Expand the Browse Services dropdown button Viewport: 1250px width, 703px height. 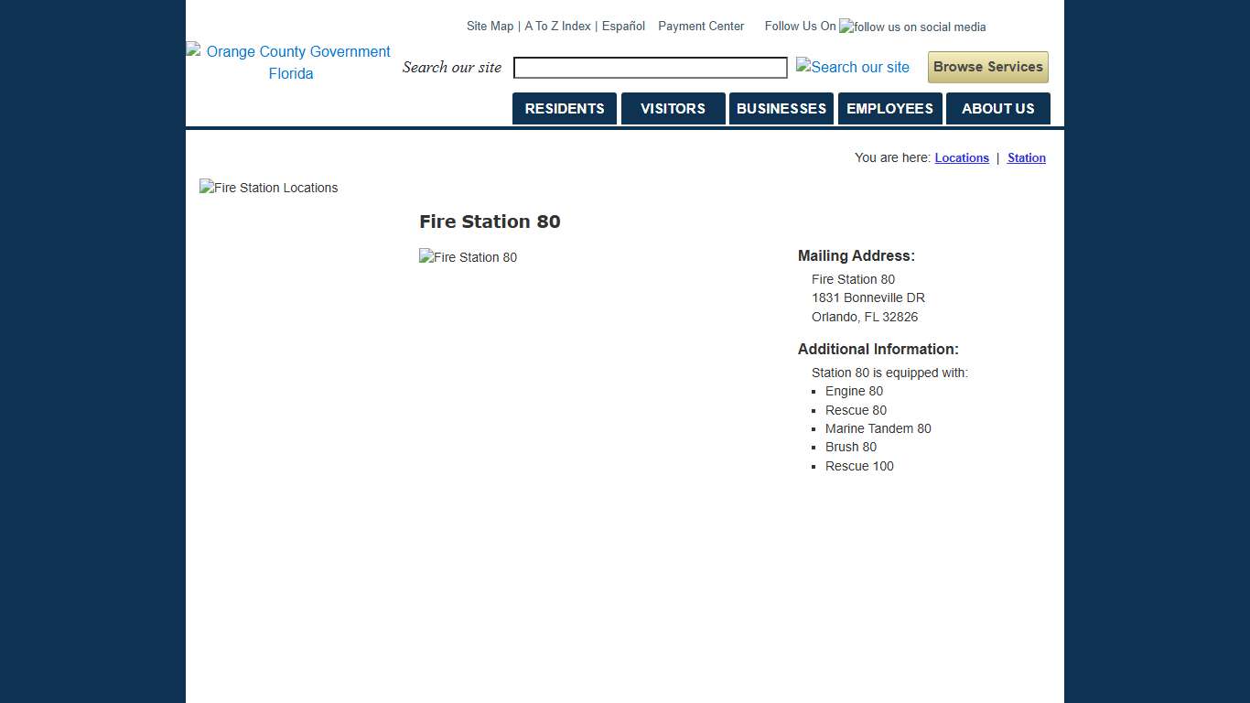tap(987, 67)
